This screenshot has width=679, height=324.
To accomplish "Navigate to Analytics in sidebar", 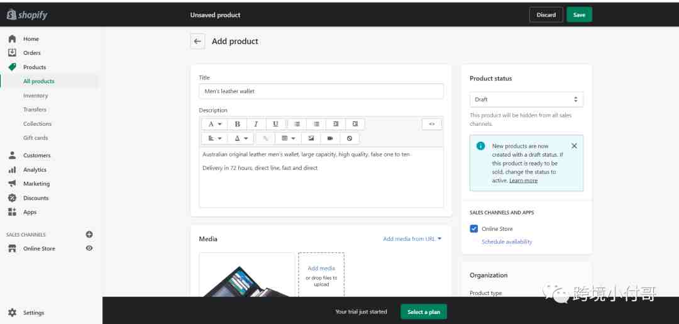I will (35, 170).
